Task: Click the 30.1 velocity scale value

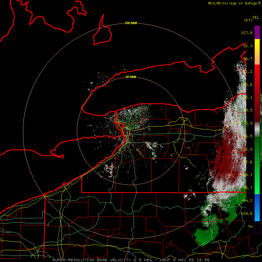Action: pyautogui.click(x=248, y=98)
